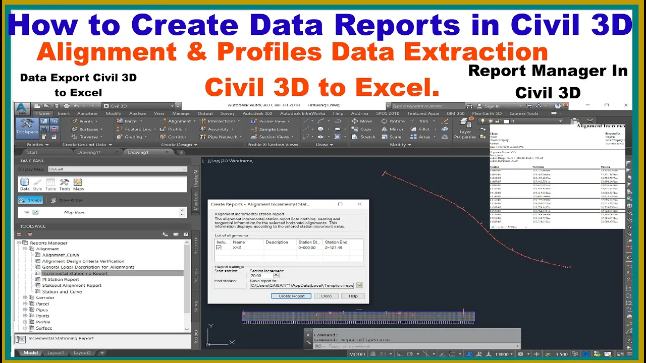Screen dimensions: 646x363
Task: Select the Move tool
Action: coord(361,122)
